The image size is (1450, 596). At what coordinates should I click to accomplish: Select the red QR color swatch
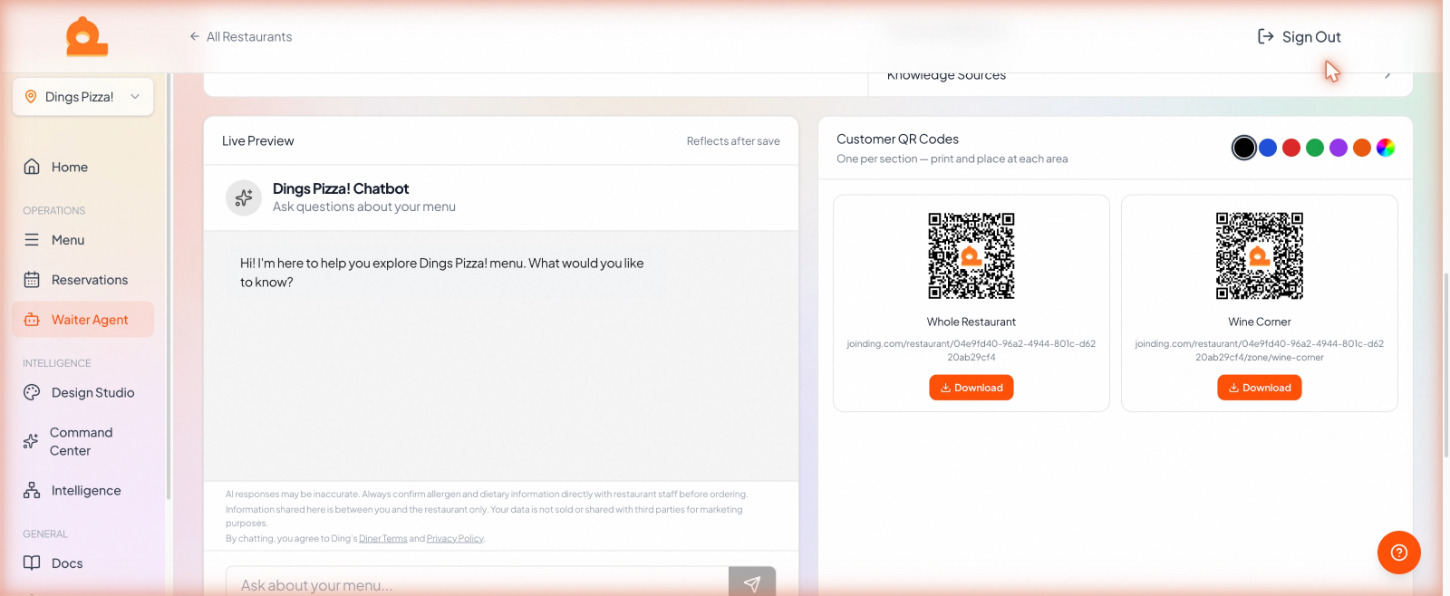click(x=1291, y=148)
